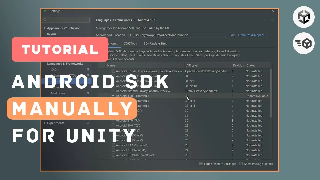Tick Android UpsideDownCakePrivacySandbox Preview checkbox
Screen dimensions: 320x180
113,71
